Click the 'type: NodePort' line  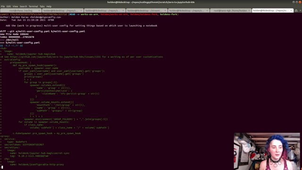17,142
